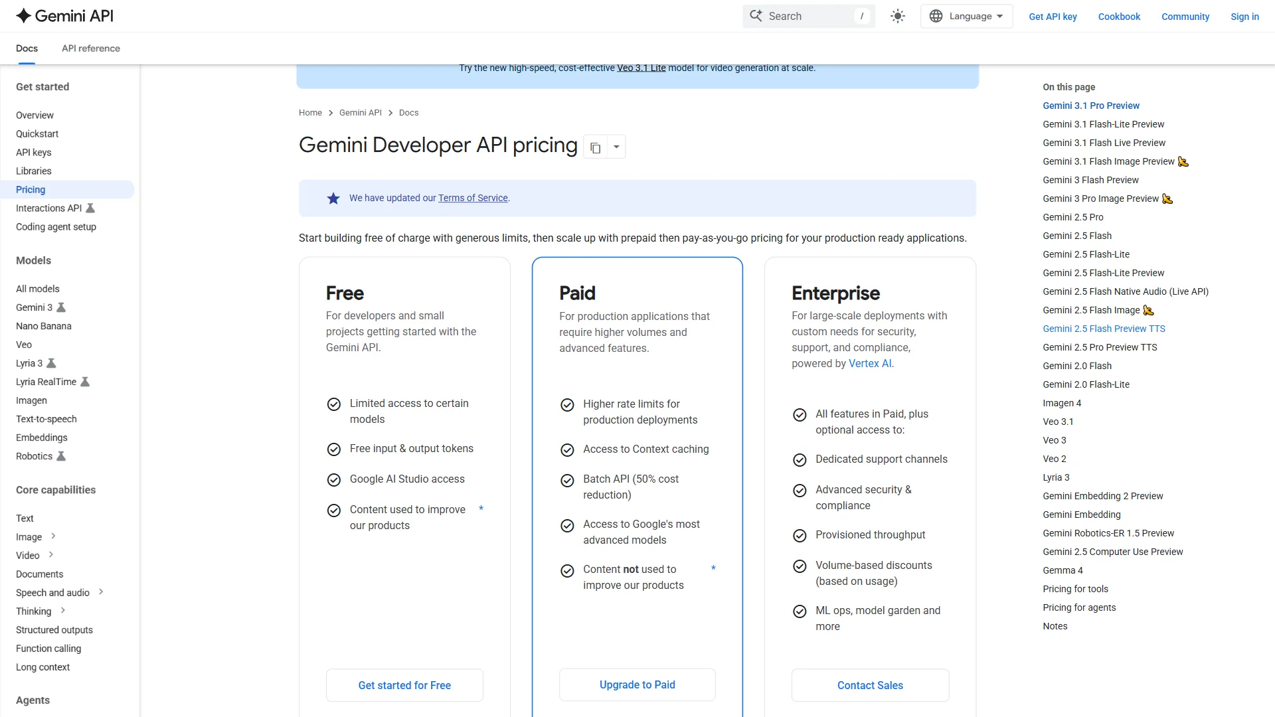This screenshot has height=717, width=1275.
Task: Click checkmark icon beside Dedicated support channels
Action: (800, 460)
